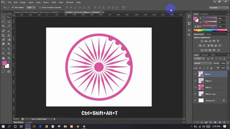Screen dimensions: 230x129
Task: Select the Eraser tool
Action: (x=3, y=40)
